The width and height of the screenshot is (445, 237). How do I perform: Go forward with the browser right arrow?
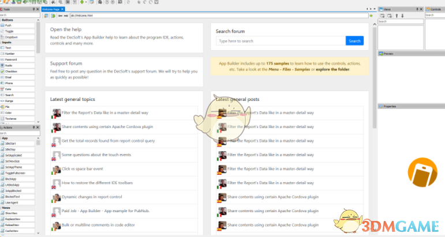[x=66, y=16]
